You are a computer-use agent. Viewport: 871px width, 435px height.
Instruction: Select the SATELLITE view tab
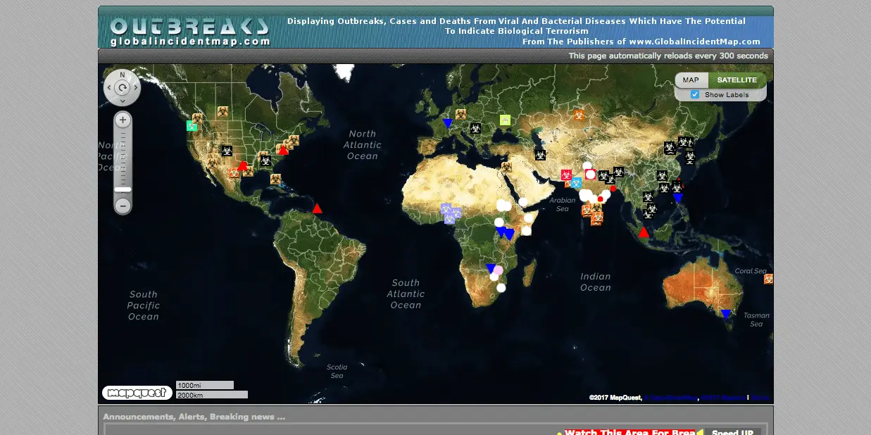(737, 80)
